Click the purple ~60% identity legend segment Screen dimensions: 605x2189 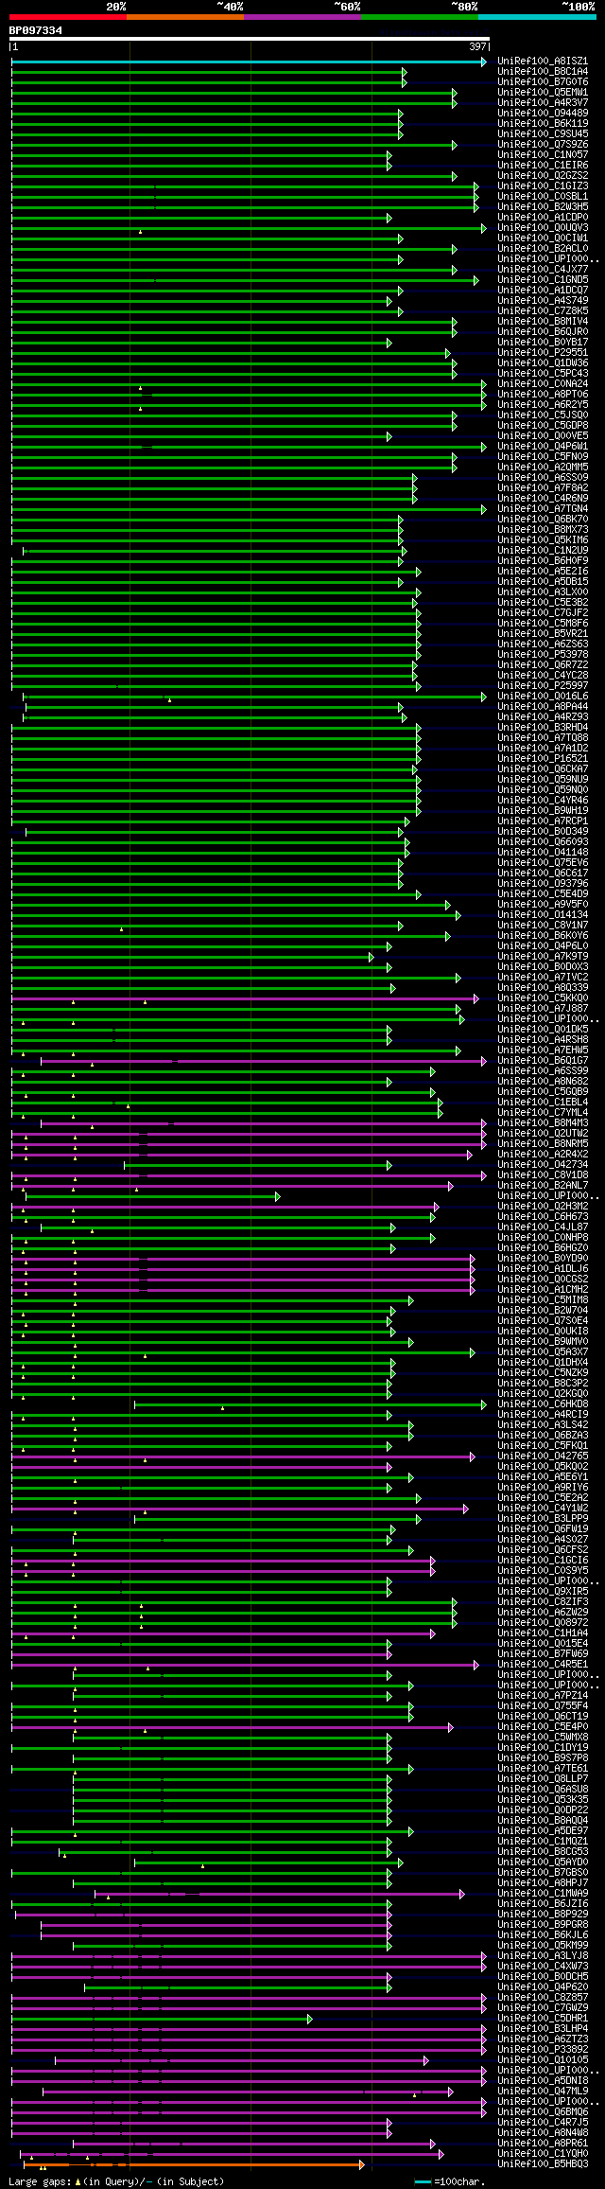pos(302,17)
